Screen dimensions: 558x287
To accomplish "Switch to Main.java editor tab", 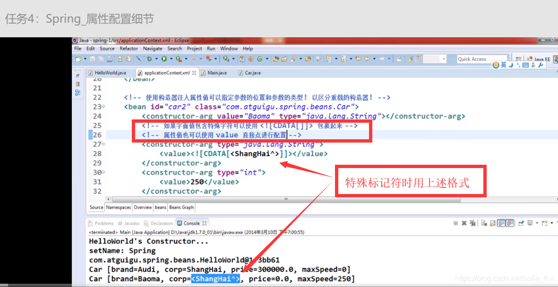I will pyautogui.click(x=214, y=73).
